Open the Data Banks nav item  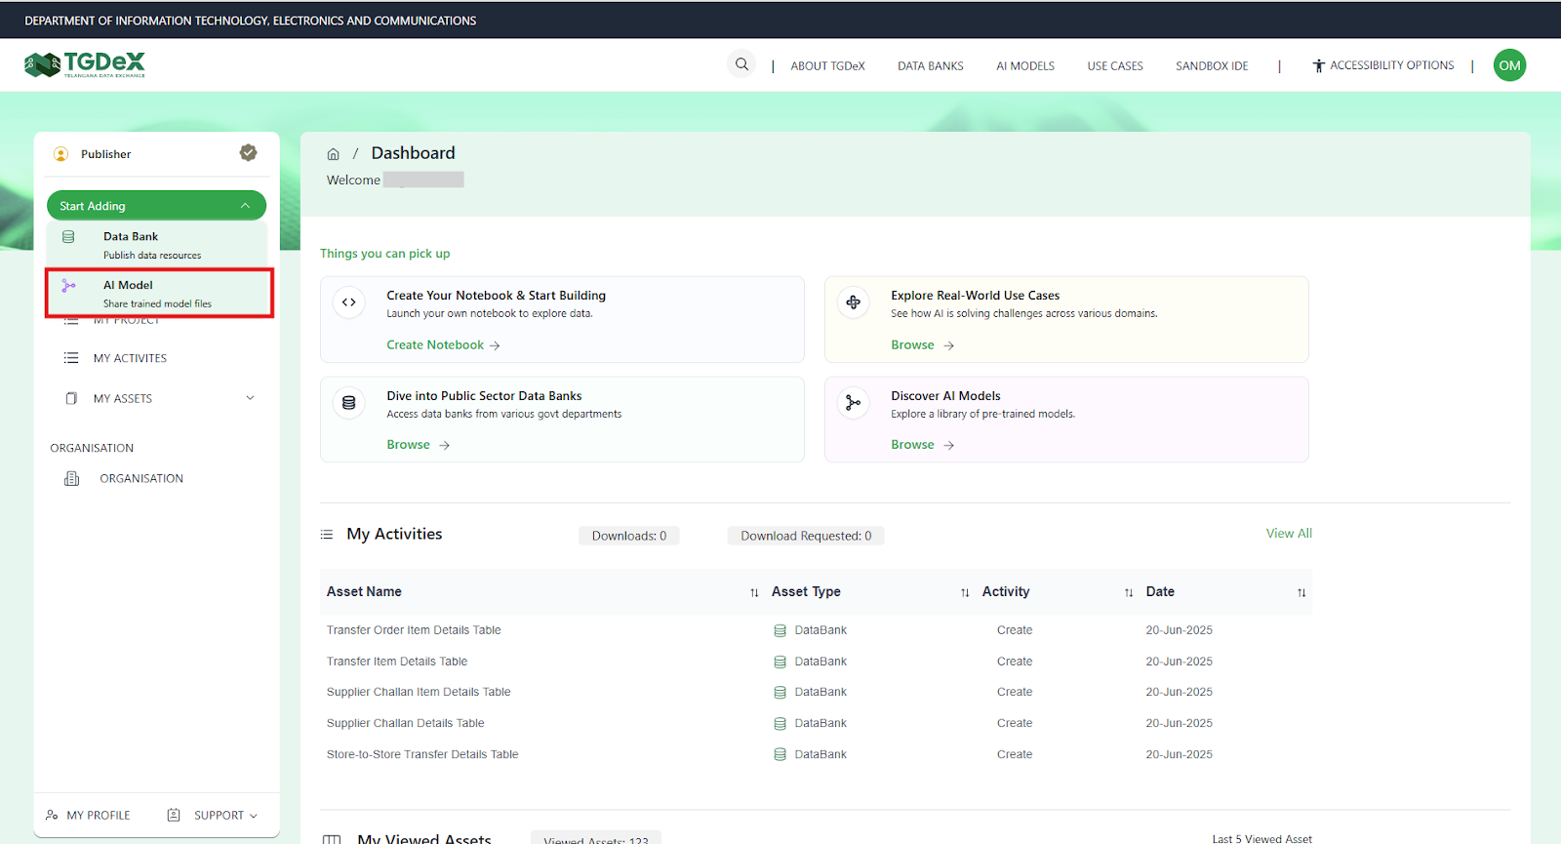(x=930, y=66)
